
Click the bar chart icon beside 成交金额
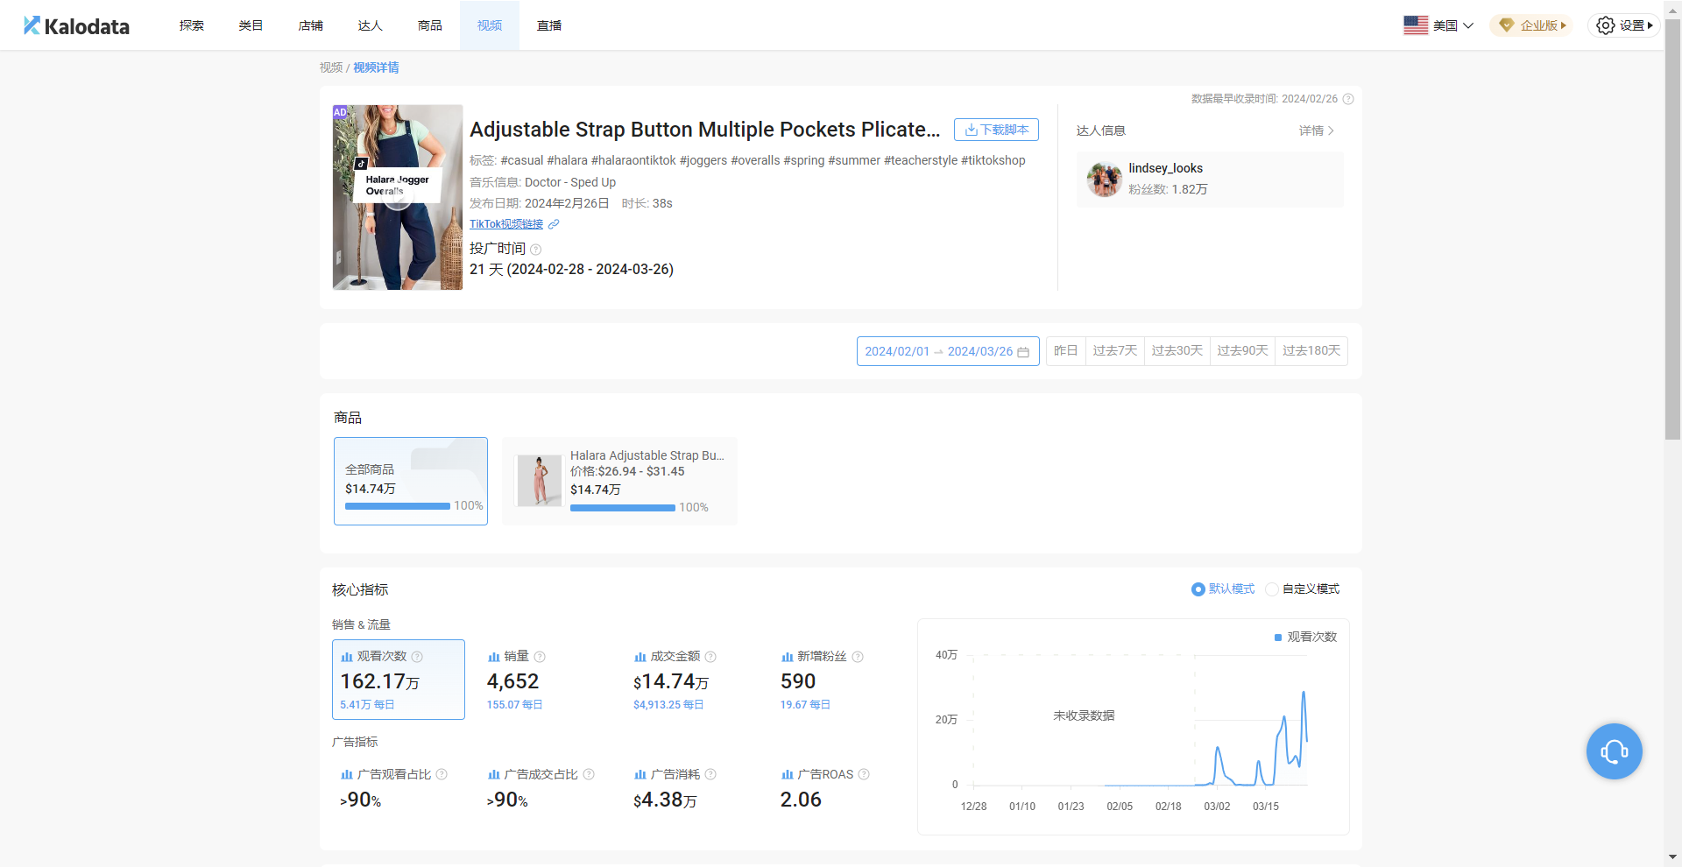(x=640, y=657)
